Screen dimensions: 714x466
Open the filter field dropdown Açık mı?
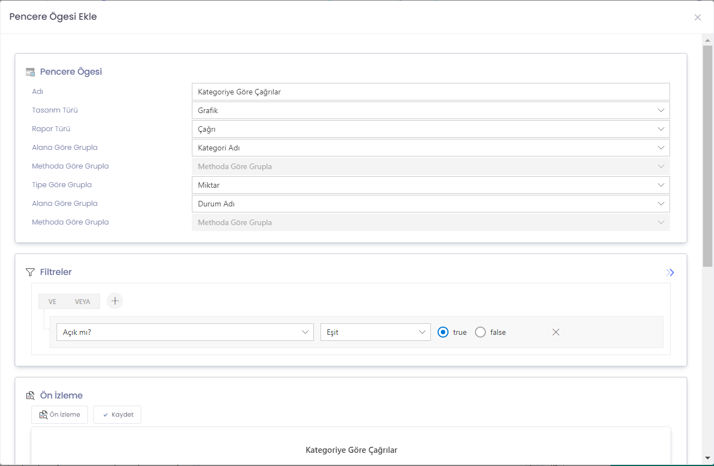coord(185,332)
